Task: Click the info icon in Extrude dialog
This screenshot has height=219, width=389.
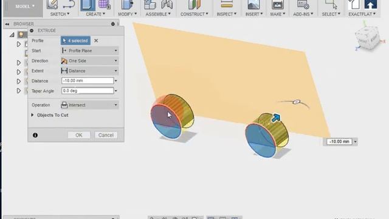Action: [x=35, y=135]
